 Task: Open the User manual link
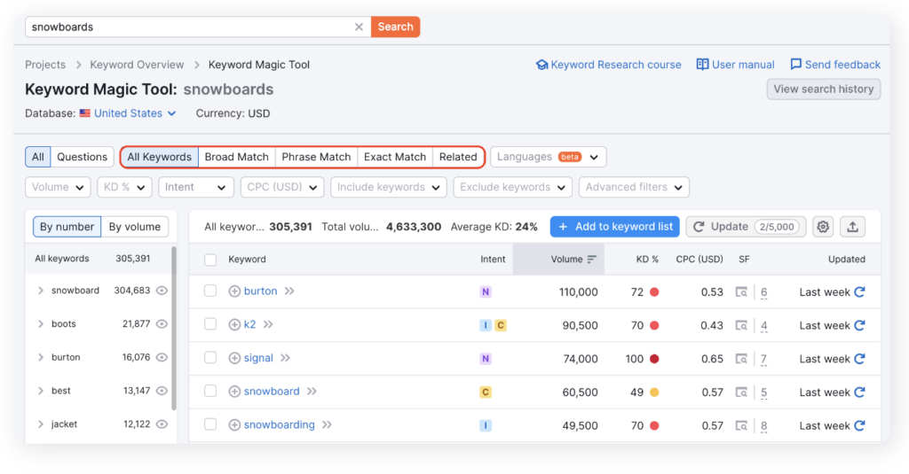735,65
